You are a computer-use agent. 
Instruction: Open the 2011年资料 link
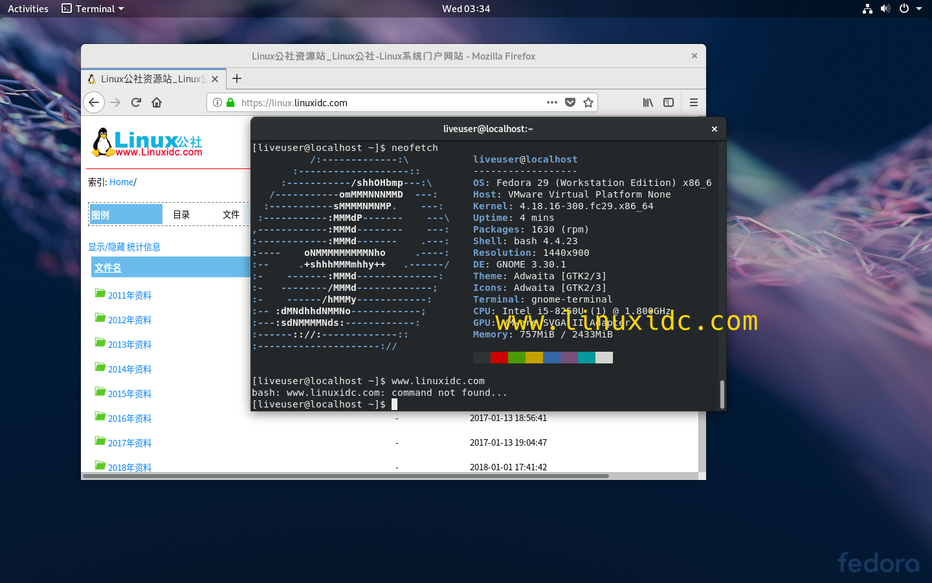129,295
